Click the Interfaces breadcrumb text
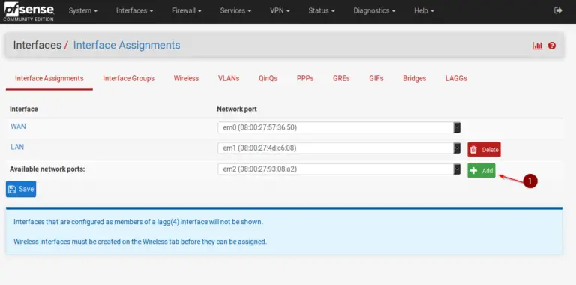 [x=37, y=45]
